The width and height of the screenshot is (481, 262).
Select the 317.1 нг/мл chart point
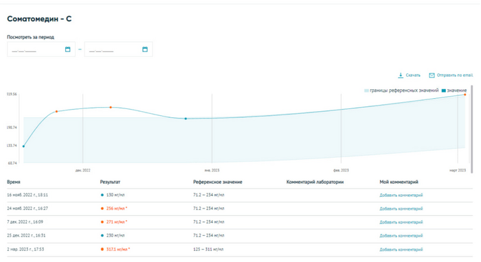pos(465,95)
